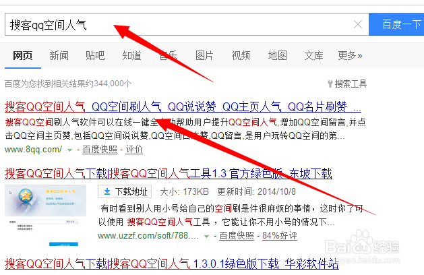Switch to the 新闻 tab
The width and height of the screenshot is (424, 275).
59,55
